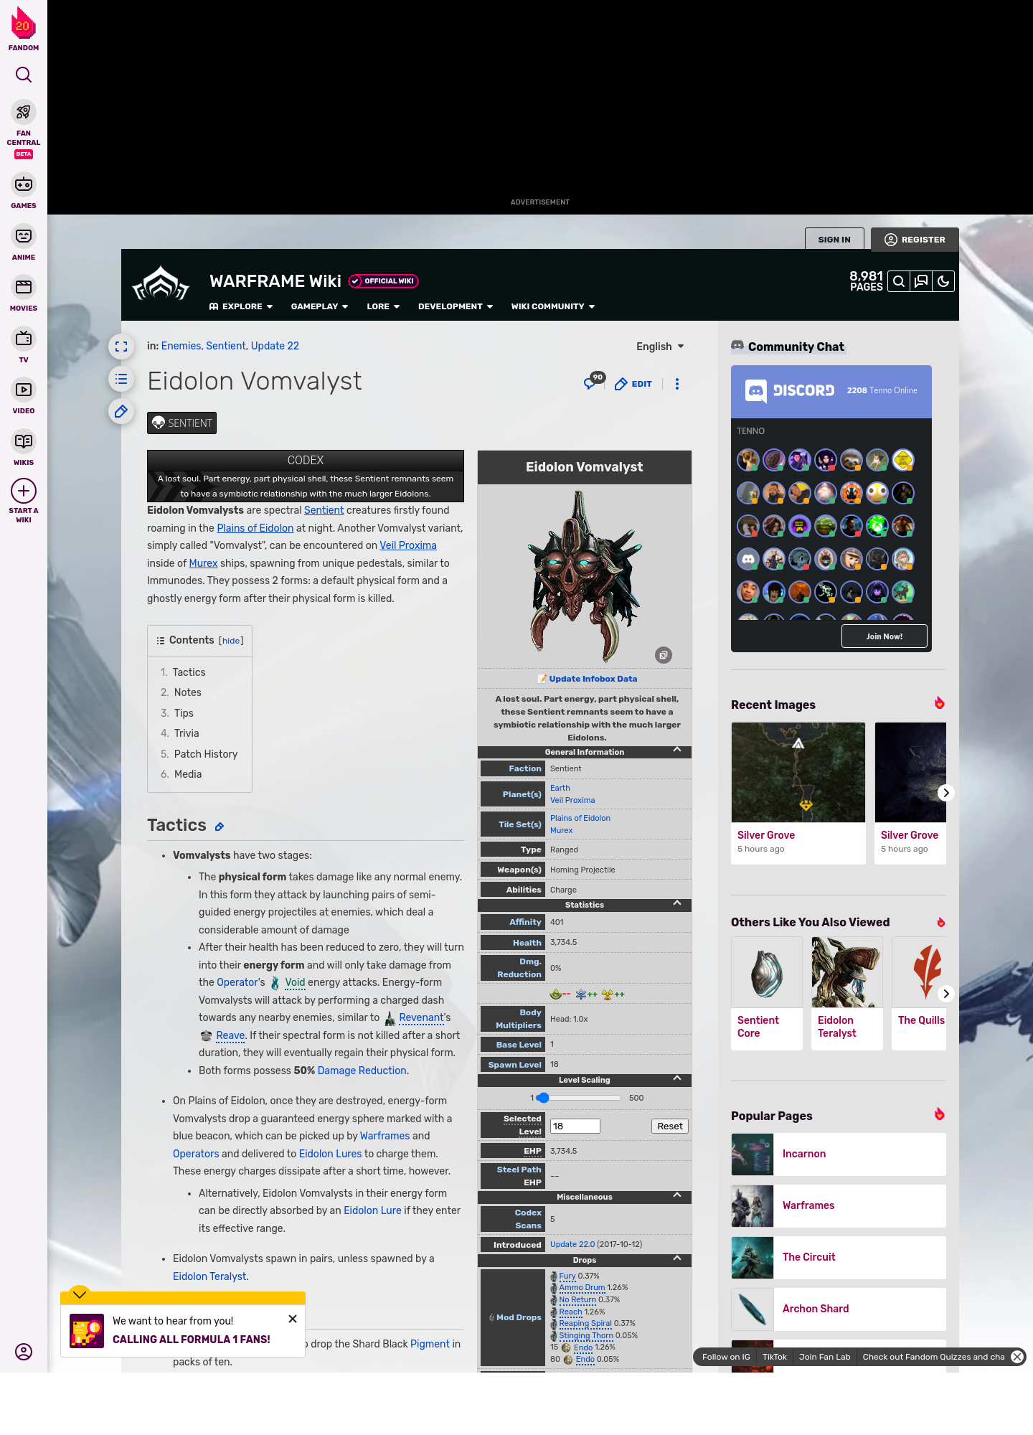Image resolution: width=1033 pixels, height=1435 pixels.
Task: Click the Register button
Action: coord(915,240)
